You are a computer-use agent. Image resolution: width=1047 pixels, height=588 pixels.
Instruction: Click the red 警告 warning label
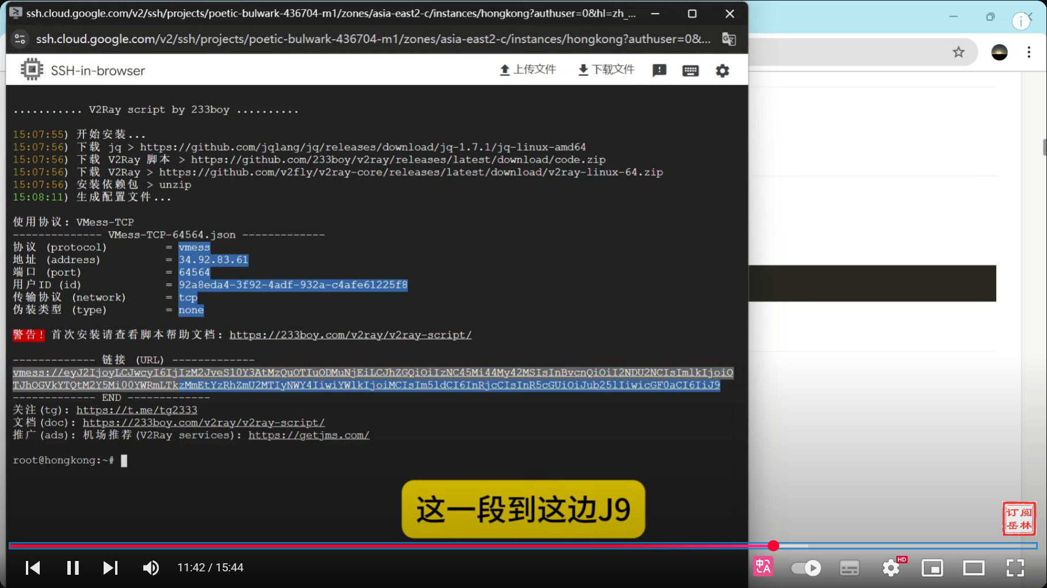(29, 335)
